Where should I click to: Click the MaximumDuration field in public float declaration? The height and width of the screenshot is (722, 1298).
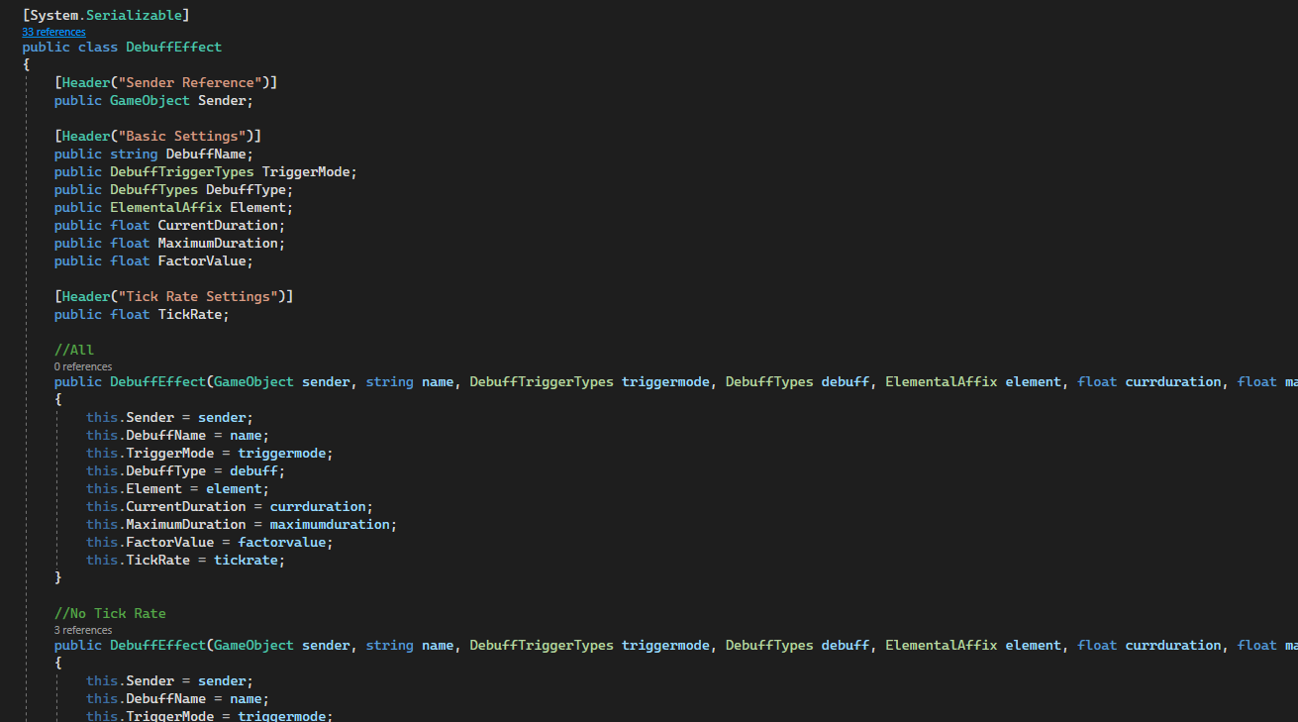click(218, 244)
